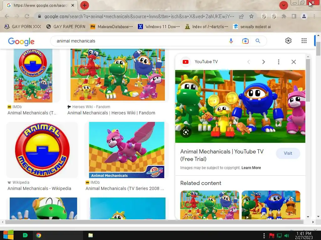321x240 pixels.
Task: Open the IMDb Animal Mechanicals poster thumbnail
Action: (33, 76)
